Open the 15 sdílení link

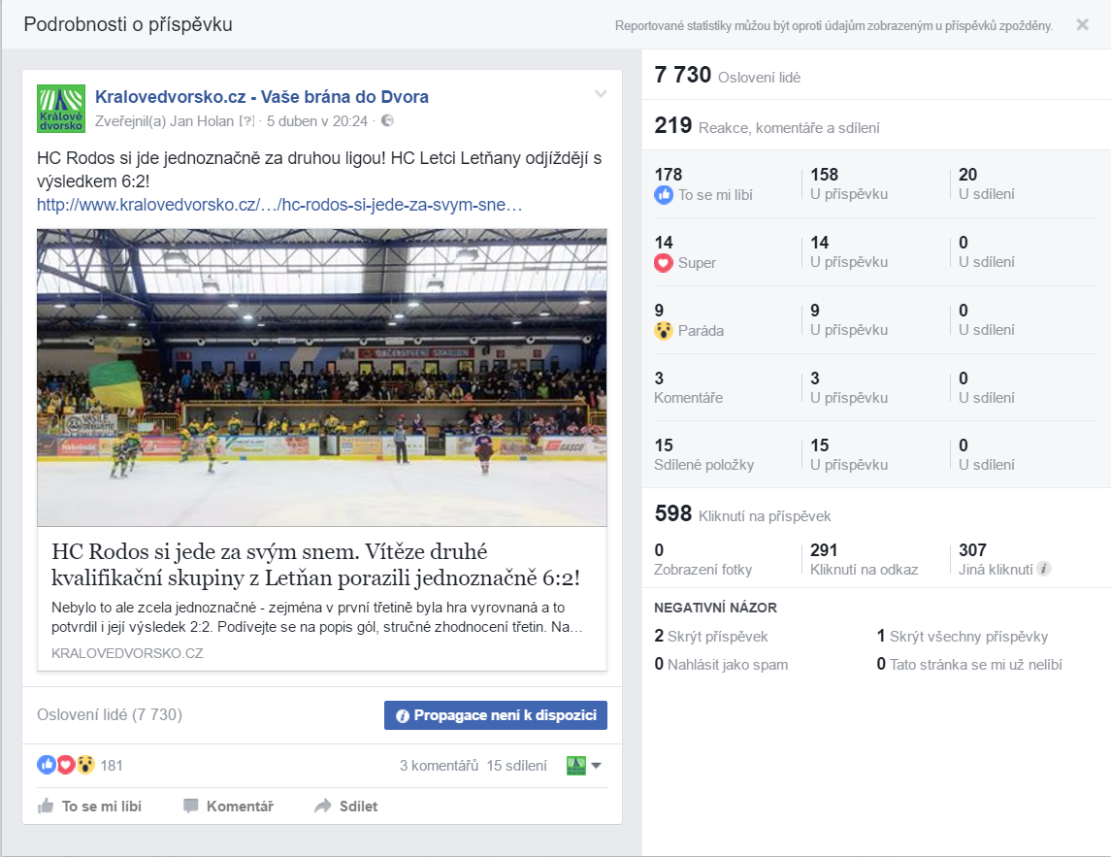pyautogui.click(x=516, y=766)
